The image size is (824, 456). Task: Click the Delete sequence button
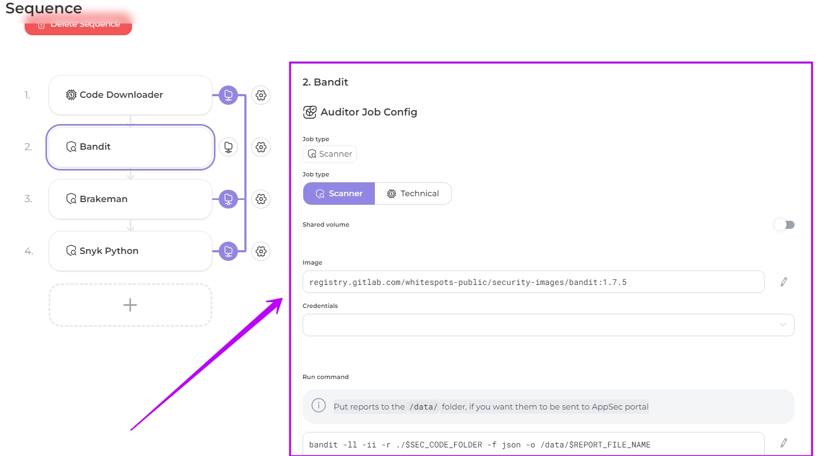pyautogui.click(x=78, y=26)
